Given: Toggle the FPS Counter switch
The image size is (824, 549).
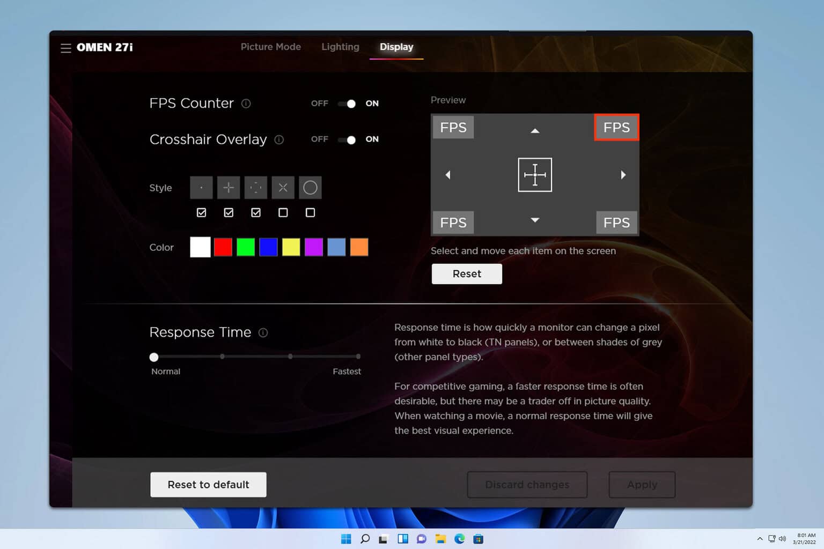Looking at the screenshot, I should pos(347,103).
